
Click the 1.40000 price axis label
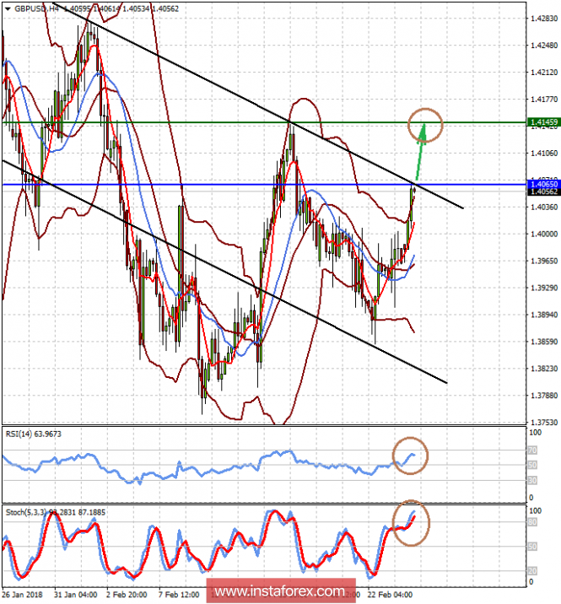coord(543,234)
